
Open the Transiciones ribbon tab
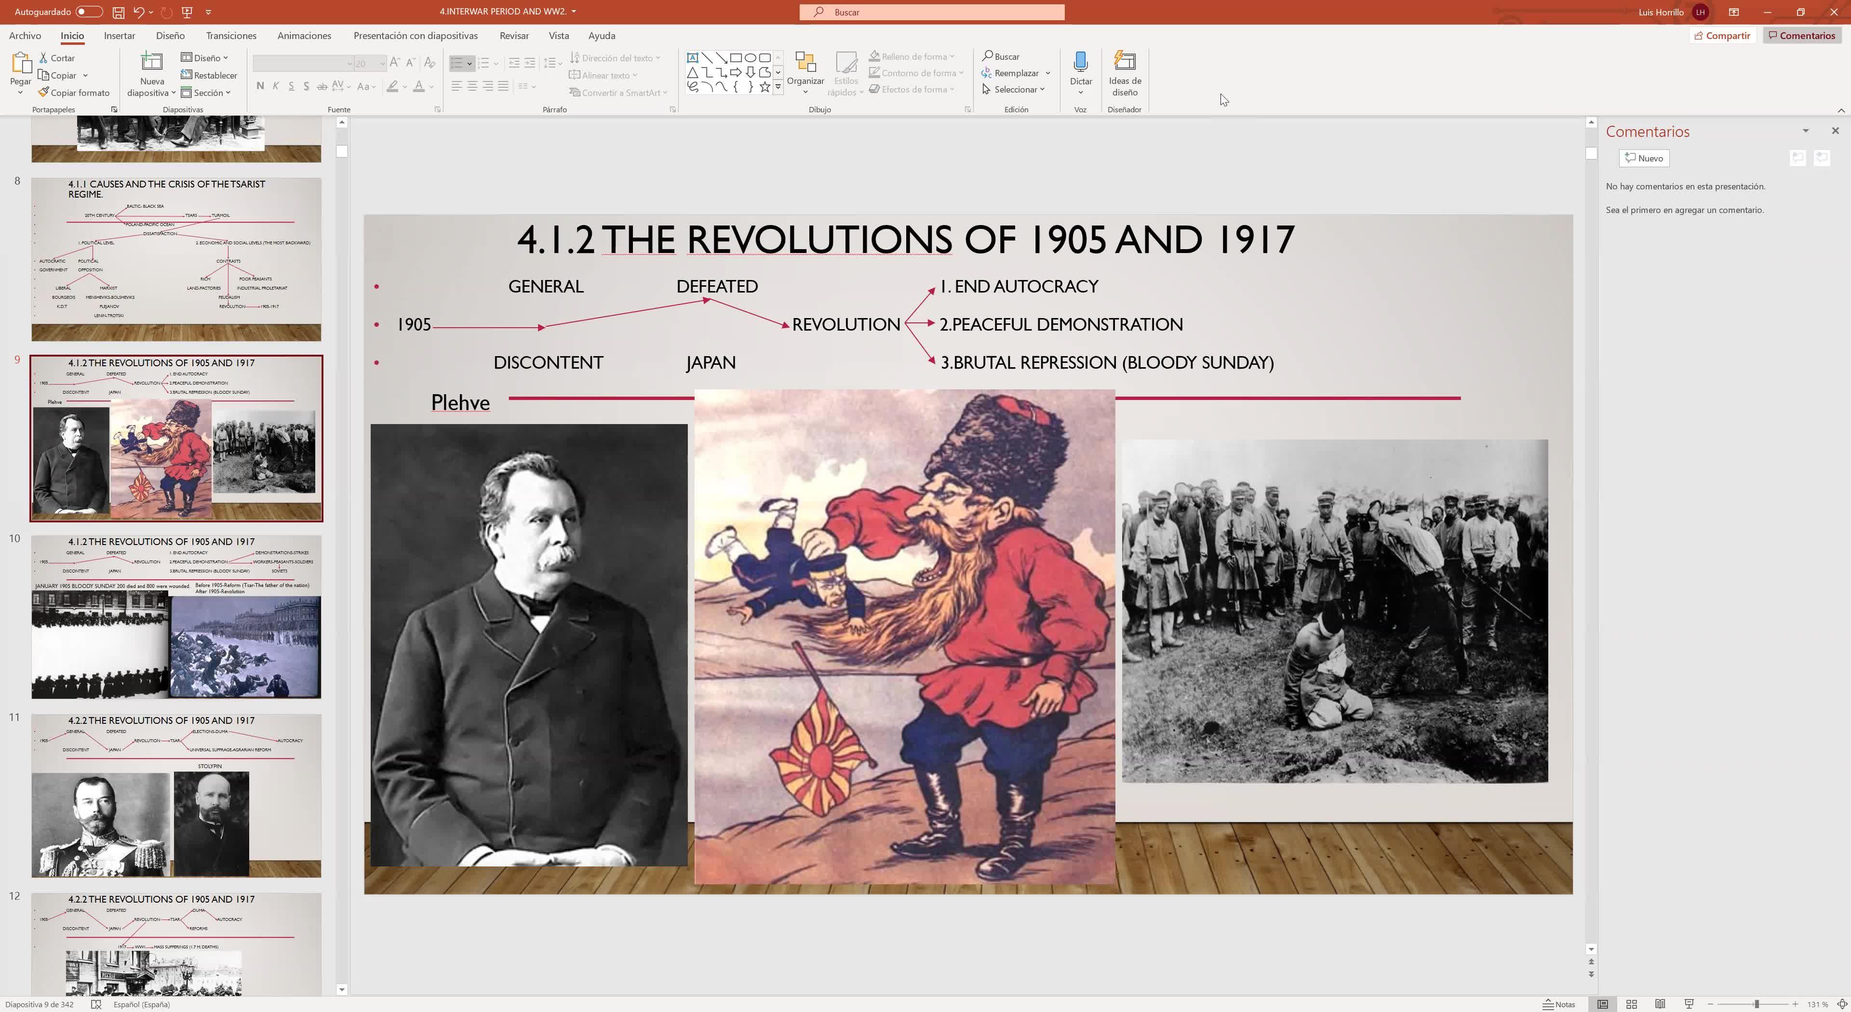[x=231, y=35]
